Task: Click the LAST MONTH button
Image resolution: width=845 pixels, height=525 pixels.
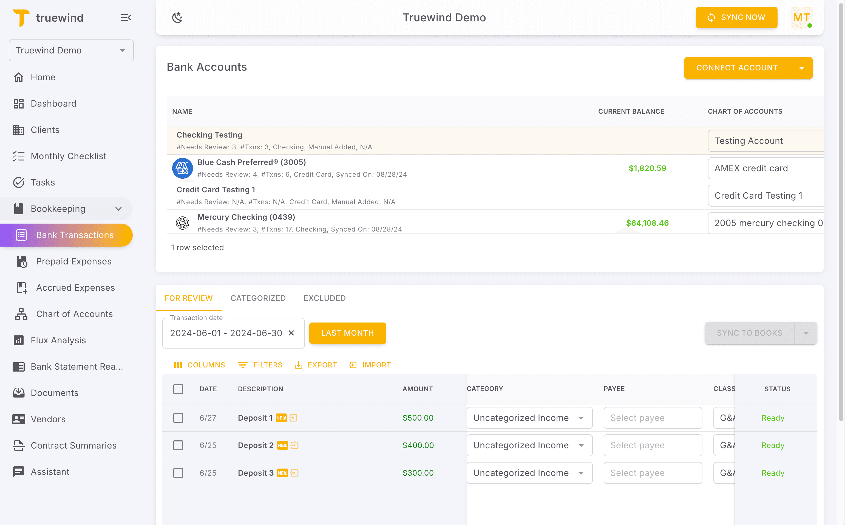Action: 347,333
